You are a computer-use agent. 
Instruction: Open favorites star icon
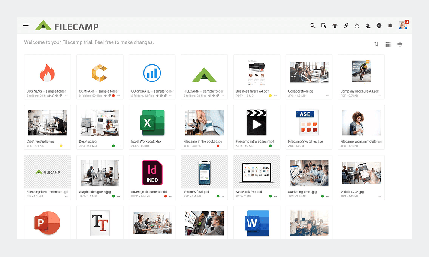357,25
